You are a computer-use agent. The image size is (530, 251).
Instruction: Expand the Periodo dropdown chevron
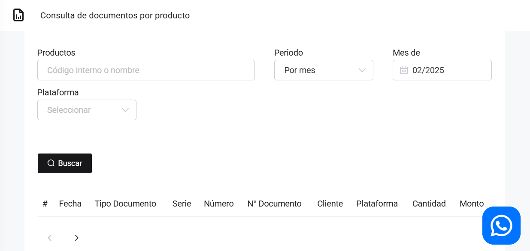pyautogui.click(x=362, y=70)
